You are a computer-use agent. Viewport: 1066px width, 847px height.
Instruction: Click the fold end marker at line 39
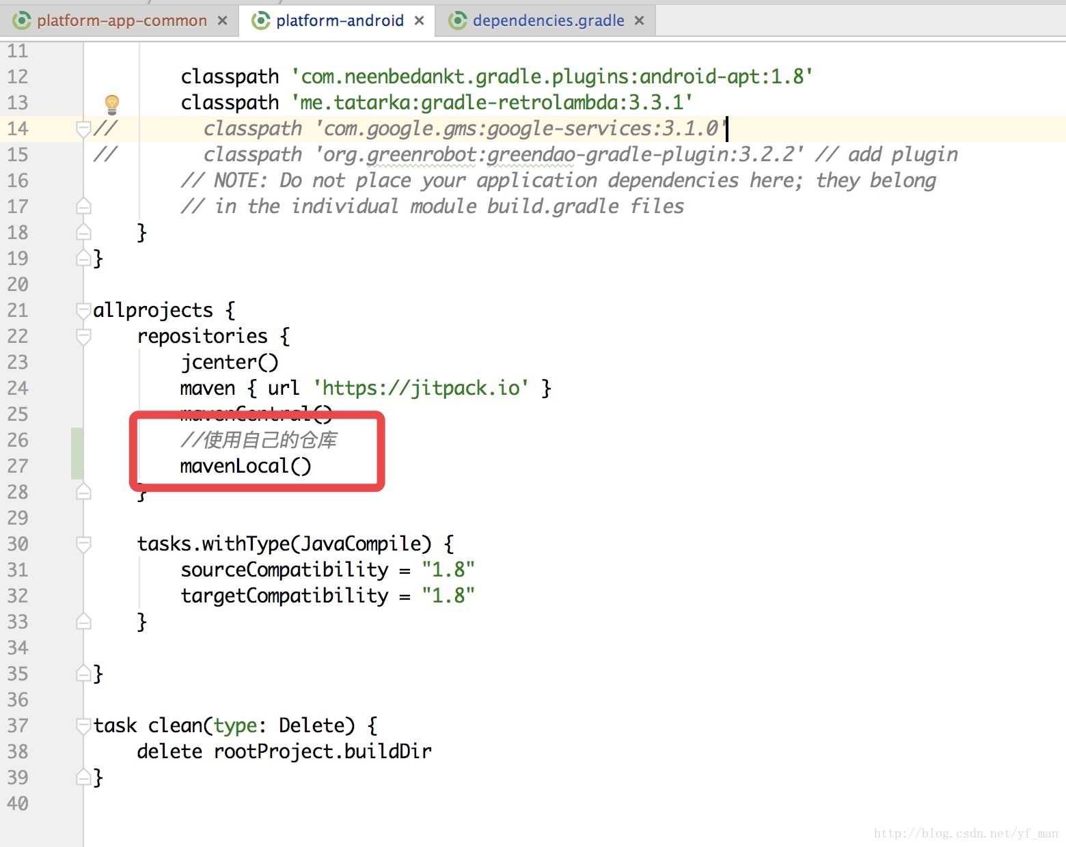click(83, 777)
